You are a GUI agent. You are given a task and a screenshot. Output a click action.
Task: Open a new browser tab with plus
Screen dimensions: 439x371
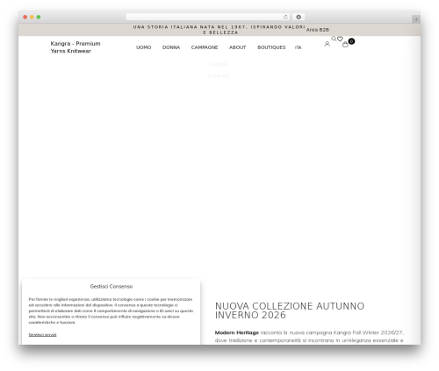pyautogui.click(x=416, y=19)
